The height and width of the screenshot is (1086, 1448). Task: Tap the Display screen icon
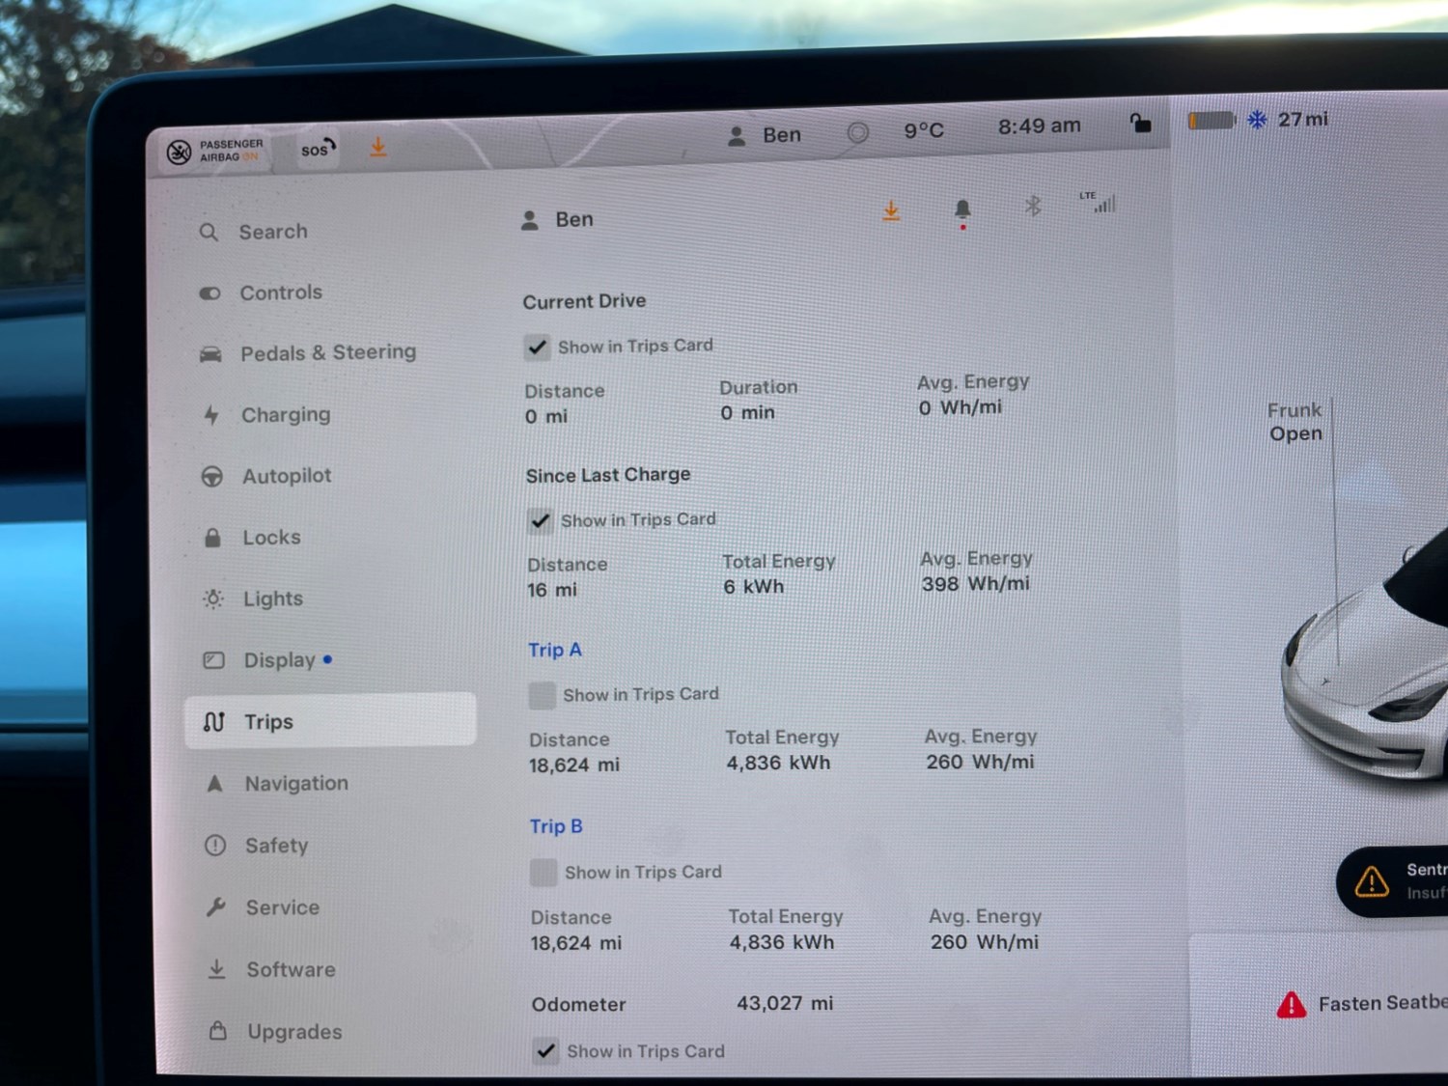coord(213,660)
